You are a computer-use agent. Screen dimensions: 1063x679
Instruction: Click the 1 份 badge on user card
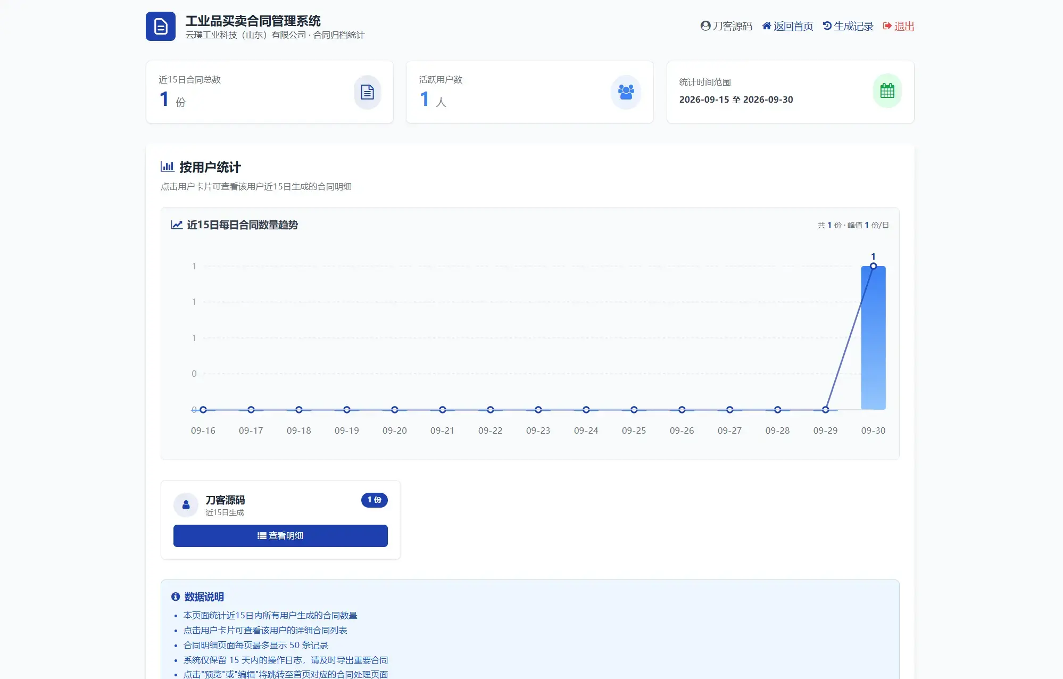pyautogui.click(x=375, y=500)
